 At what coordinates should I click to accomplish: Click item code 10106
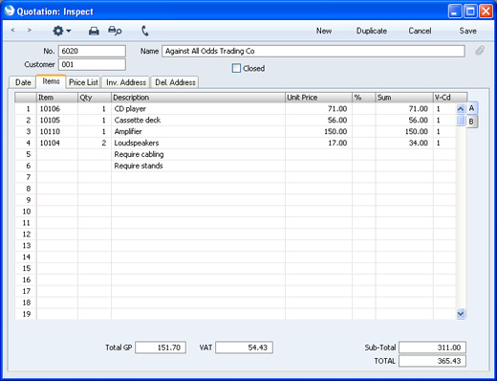tap(50, 109)
